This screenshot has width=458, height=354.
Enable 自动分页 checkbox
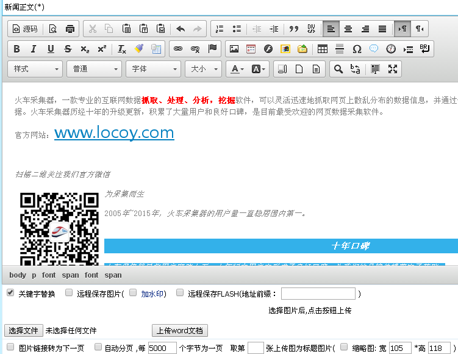98,347
